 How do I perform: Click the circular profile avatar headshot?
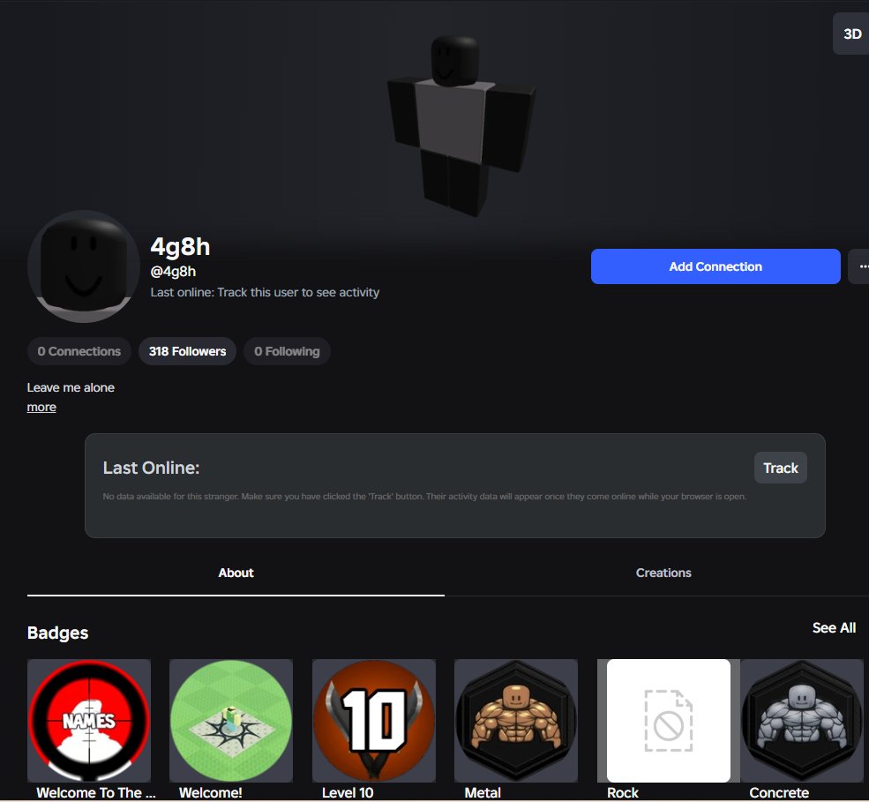(84, 266)
